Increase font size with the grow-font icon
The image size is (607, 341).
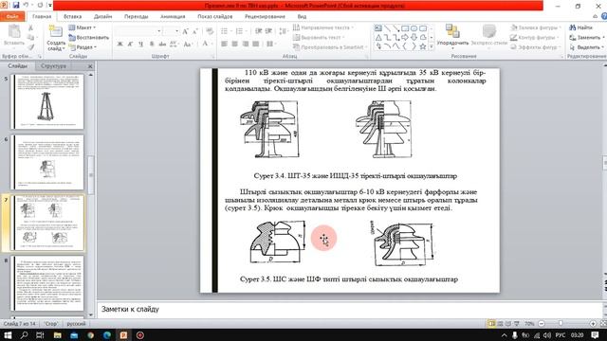click(186, 31)
